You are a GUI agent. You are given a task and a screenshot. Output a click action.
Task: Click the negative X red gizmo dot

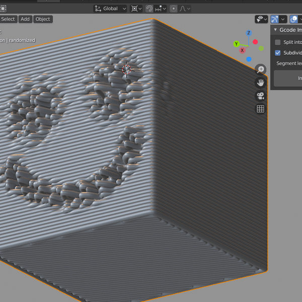point(255,42)
